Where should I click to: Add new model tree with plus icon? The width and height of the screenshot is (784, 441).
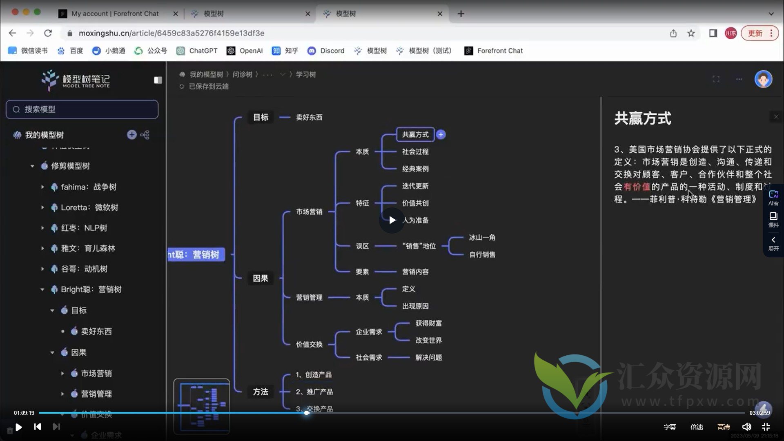(x=131, y=135)
